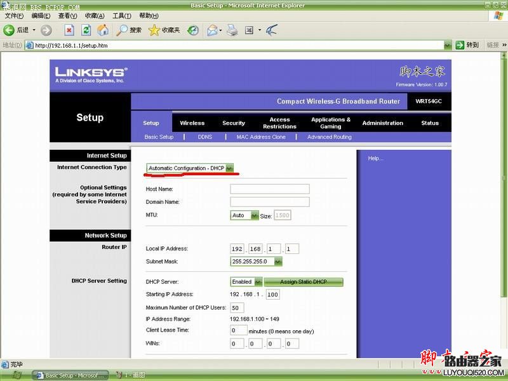Click the Linksys logo
Image resolution: width=508 pixels, height=381 pixels.
click(x=91, y=74)
